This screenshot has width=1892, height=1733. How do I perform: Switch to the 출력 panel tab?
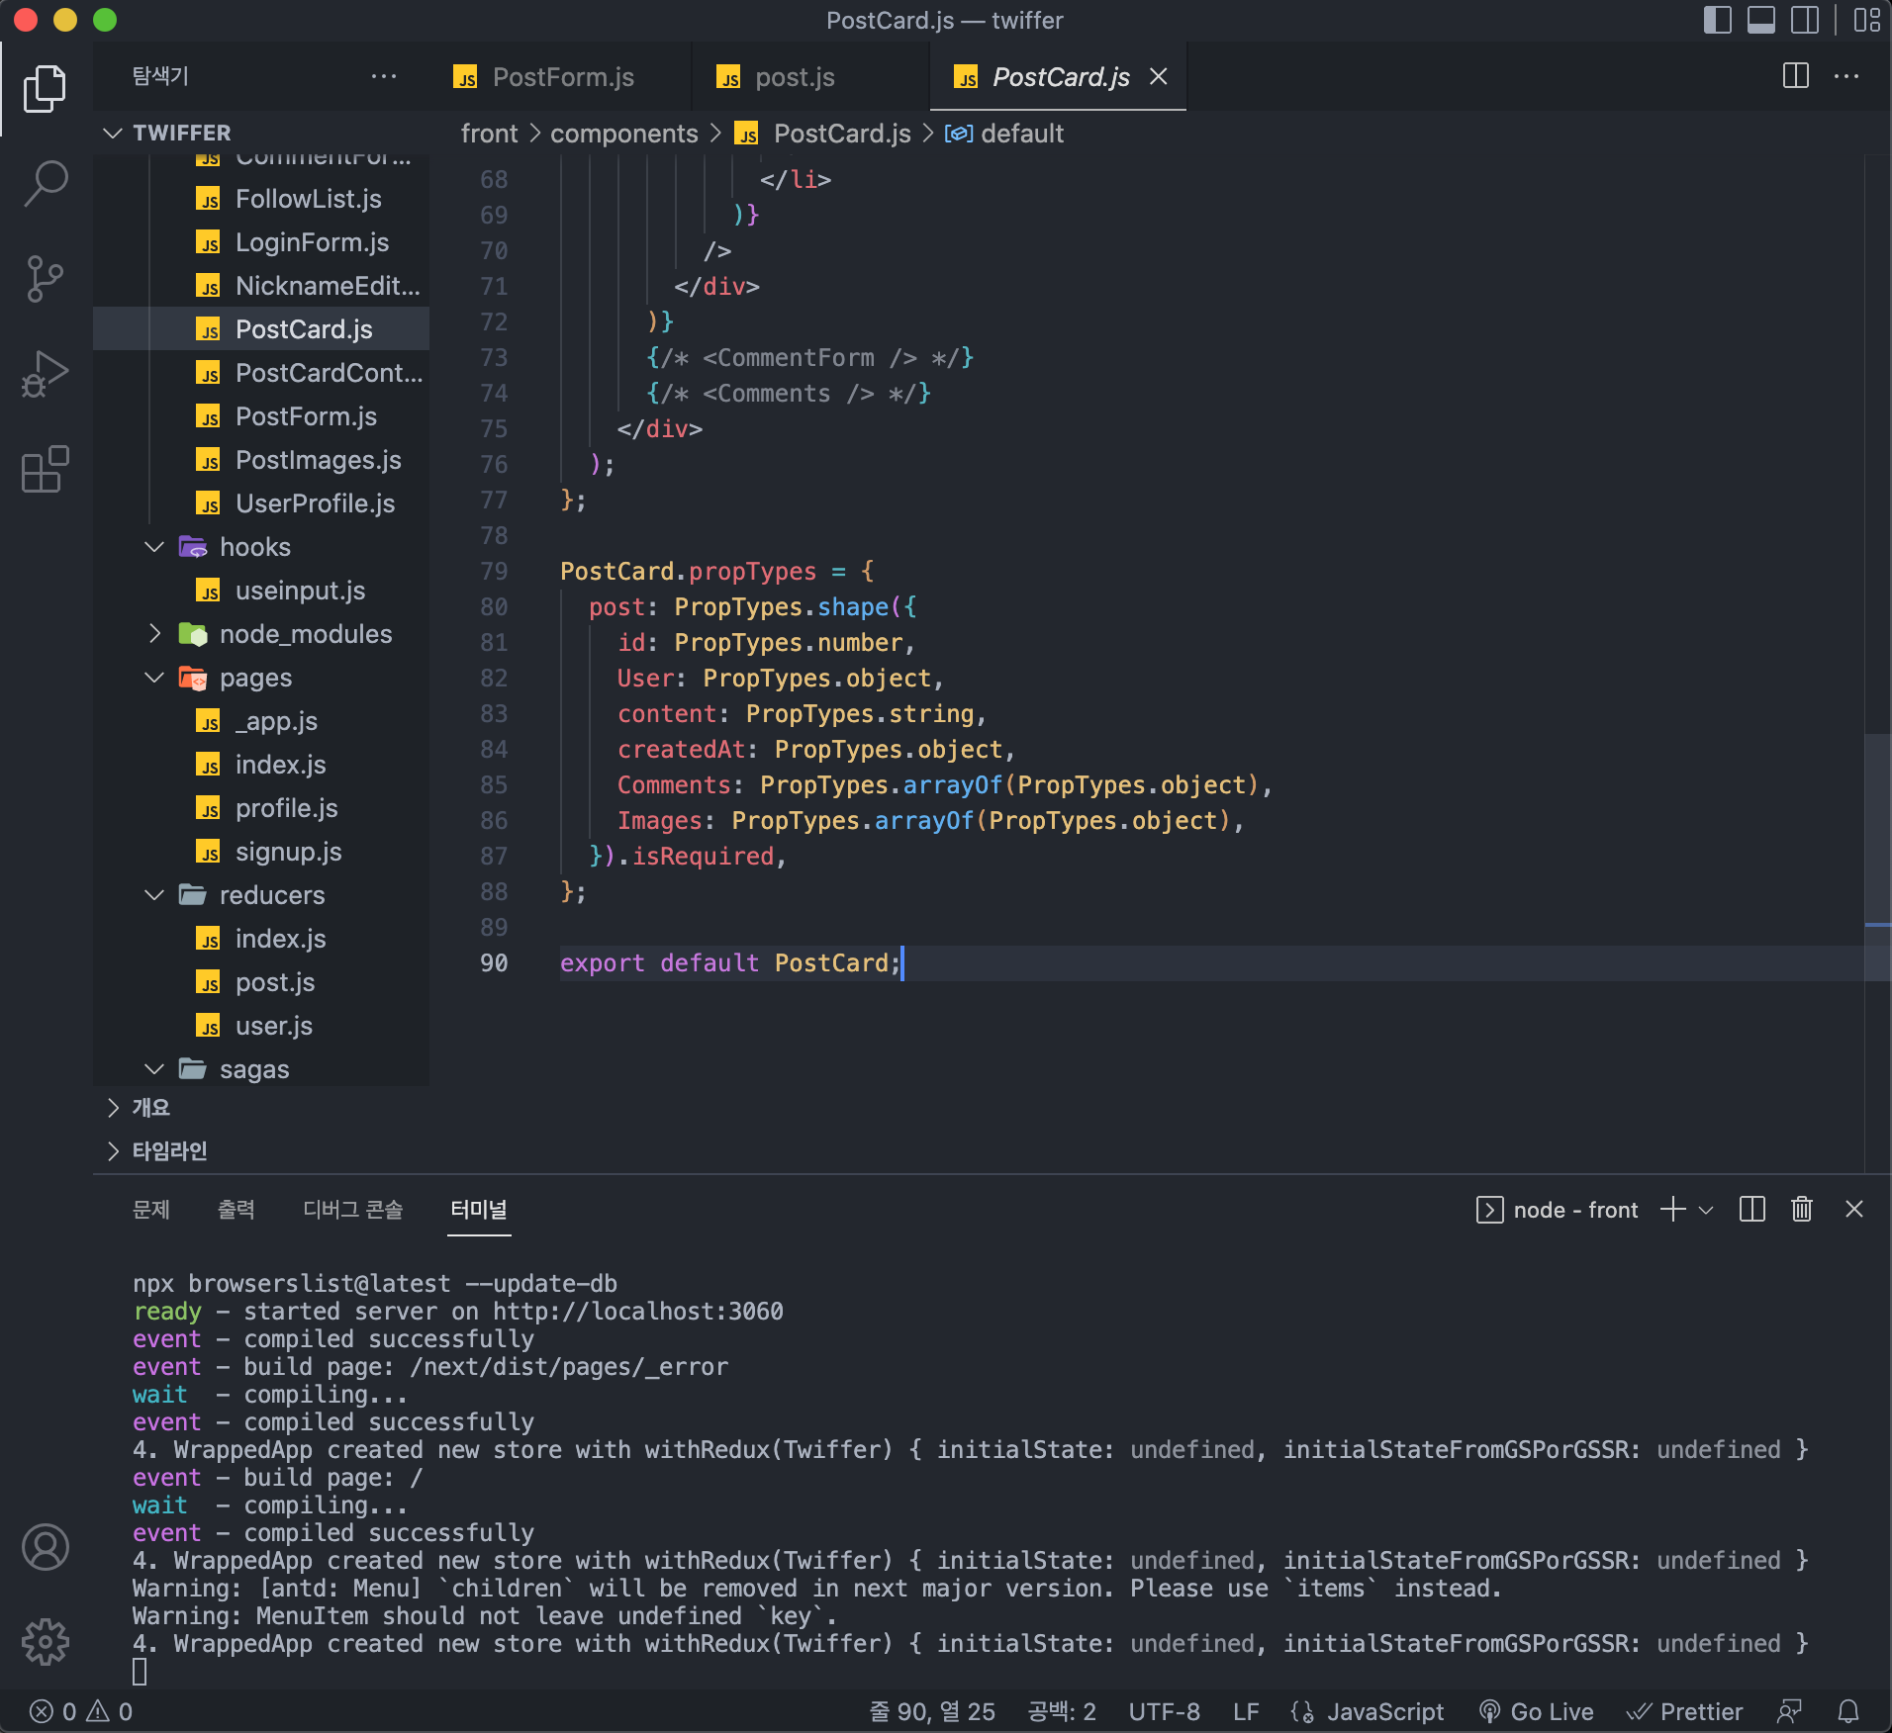click(x=236, y=1209)
